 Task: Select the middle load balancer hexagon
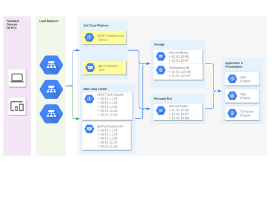click(51, 90)
